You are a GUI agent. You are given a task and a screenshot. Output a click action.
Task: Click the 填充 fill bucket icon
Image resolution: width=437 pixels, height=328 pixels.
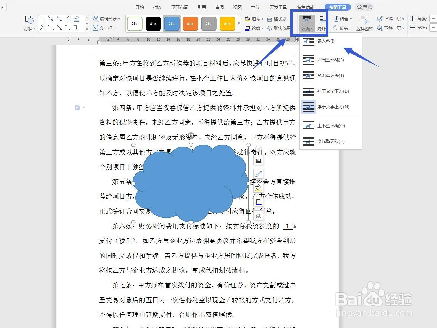click(x=247, y=19)
